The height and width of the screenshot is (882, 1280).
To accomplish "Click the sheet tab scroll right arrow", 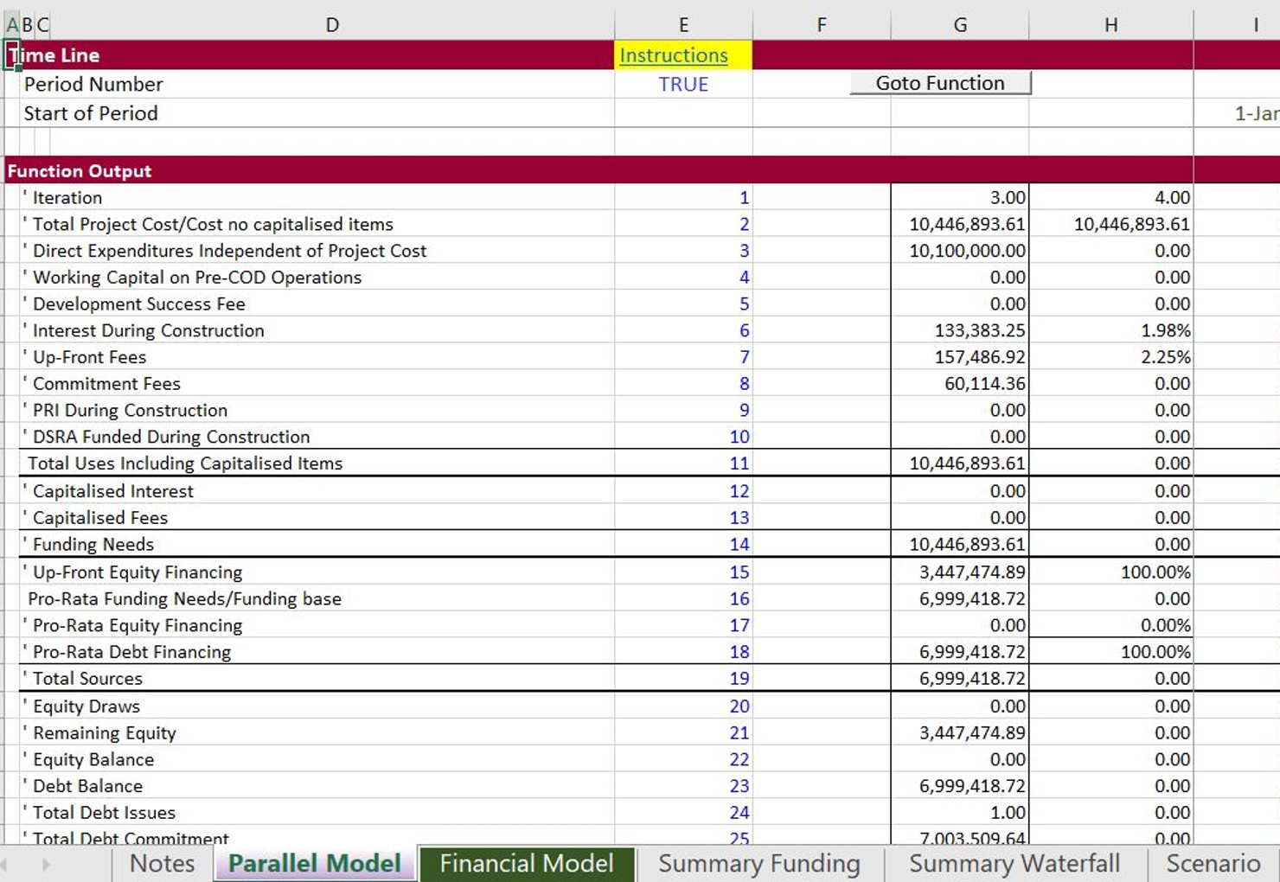I will 46,864.
